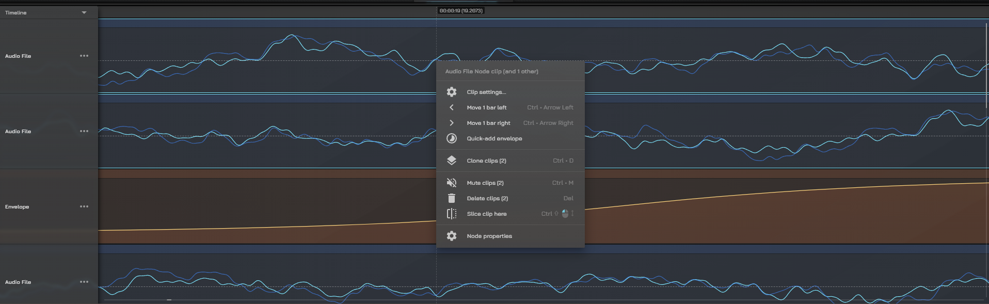Click the Ctrl + Arrow Right shortcut text
Screen dimensions: 989x304
[x=548, y=123]
